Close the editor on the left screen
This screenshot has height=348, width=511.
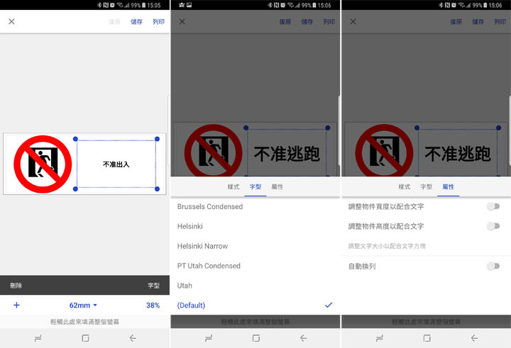coord(11,22)
